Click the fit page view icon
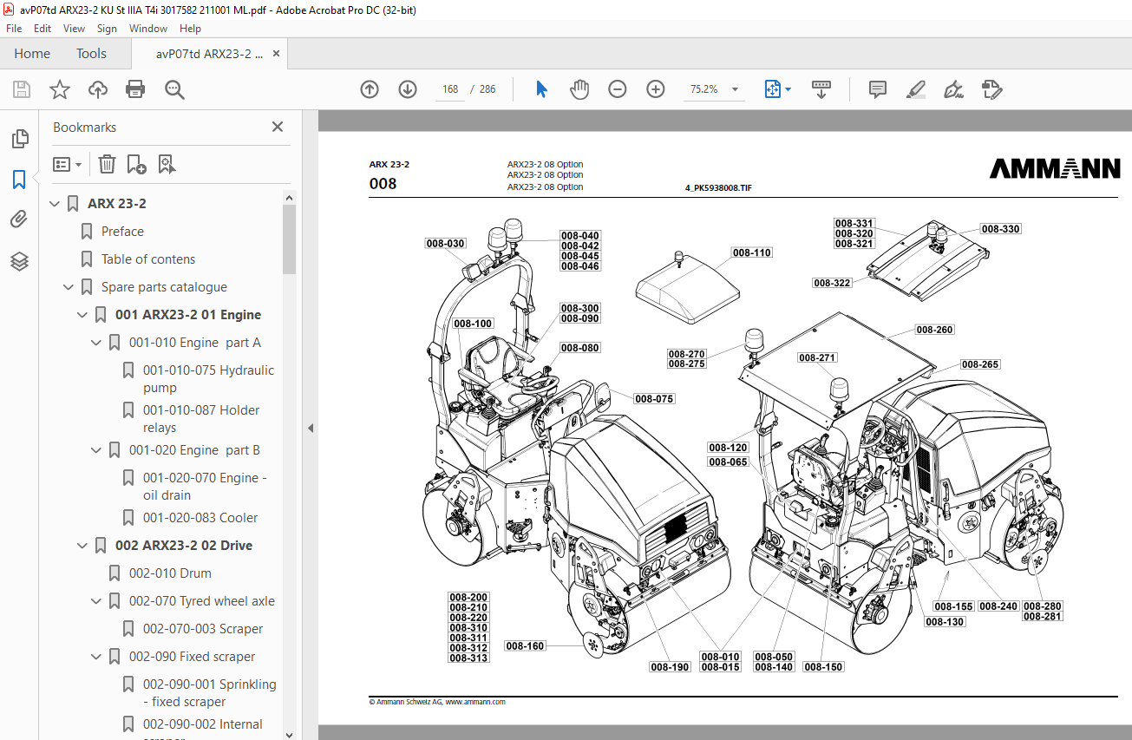The width and height of the screenshot is (1132, 740). (x=772, y=89)
